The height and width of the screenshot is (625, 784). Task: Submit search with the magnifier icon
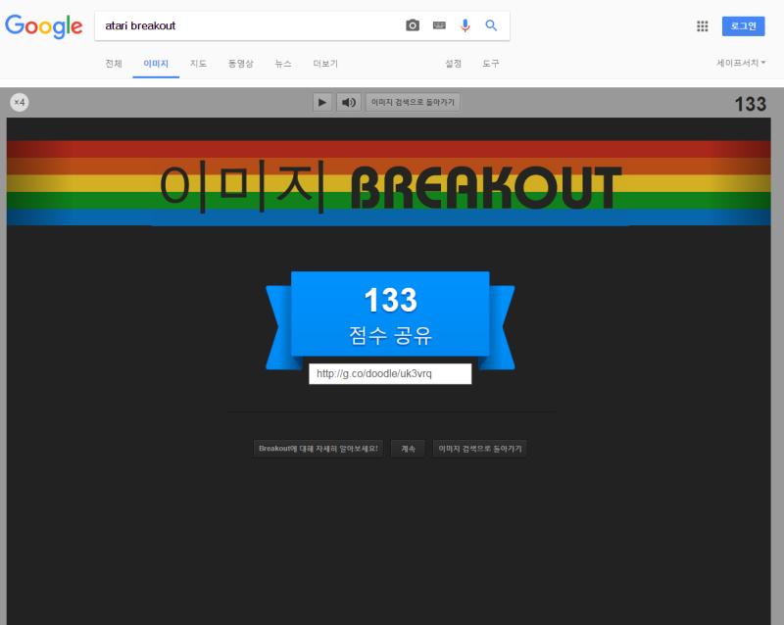491,25
